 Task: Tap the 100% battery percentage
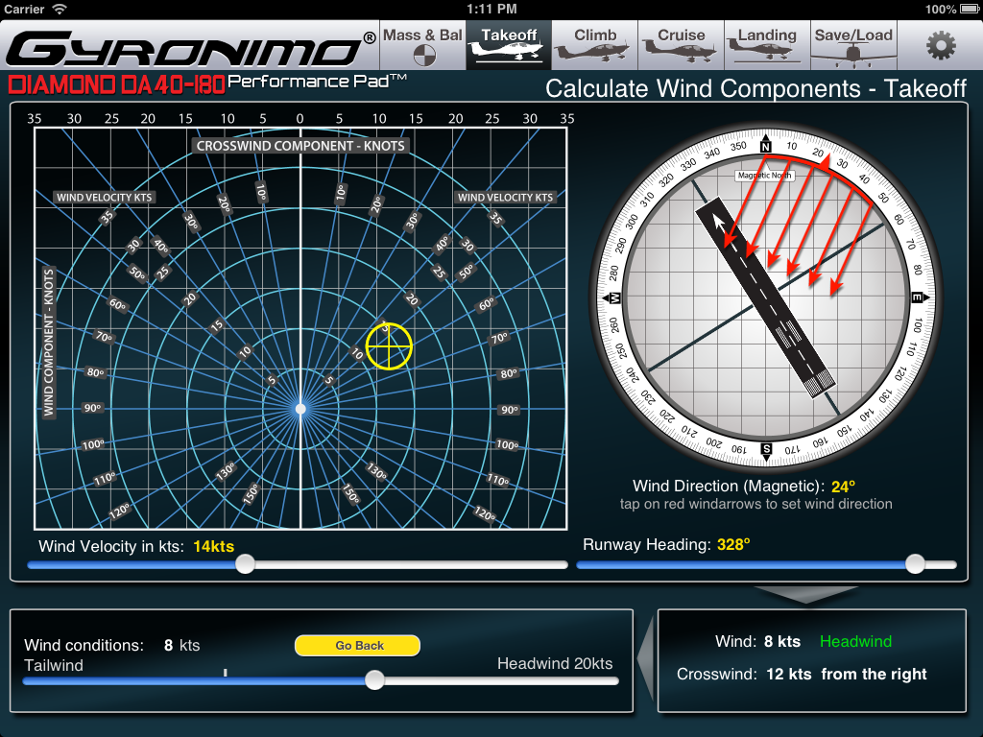[x=941, y=9]
